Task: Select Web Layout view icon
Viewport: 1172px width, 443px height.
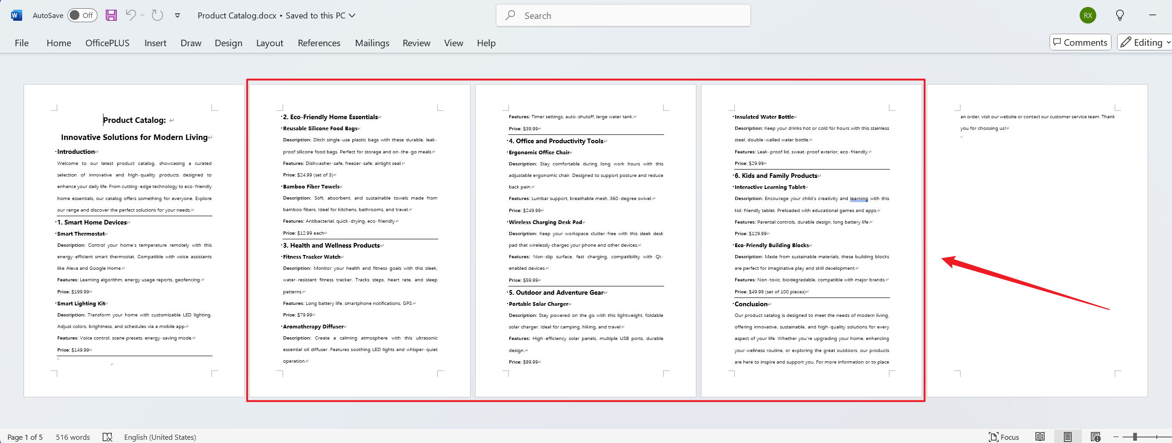Action: [x=1095, y=437]
